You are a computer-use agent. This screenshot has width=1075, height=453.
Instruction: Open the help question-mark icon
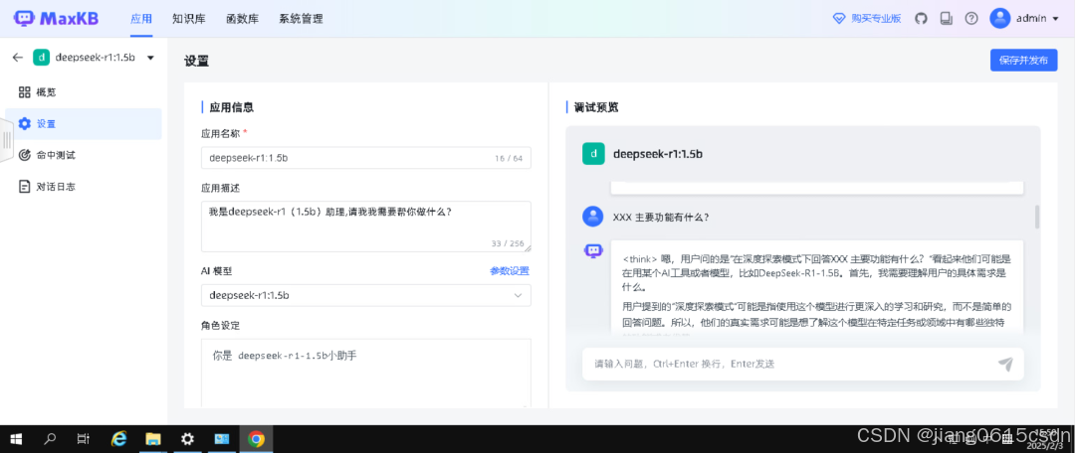(971, 19)
